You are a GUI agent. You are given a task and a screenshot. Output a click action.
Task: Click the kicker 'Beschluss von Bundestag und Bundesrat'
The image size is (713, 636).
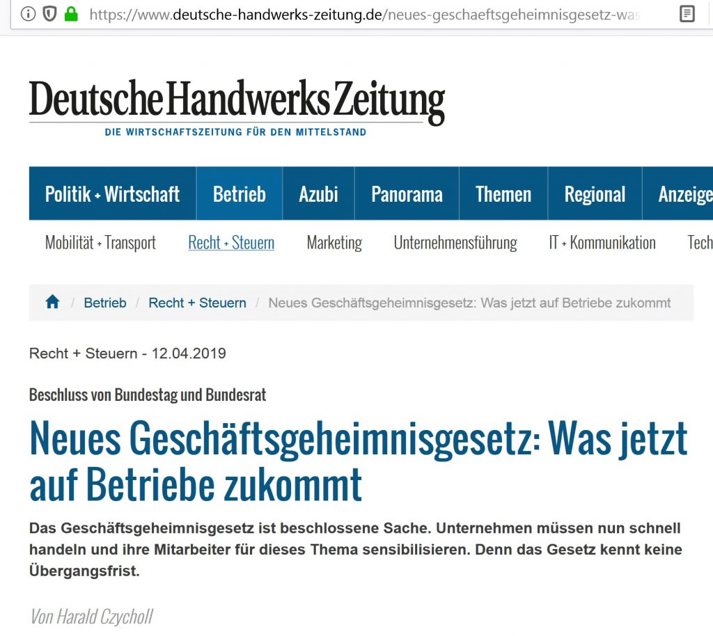pyautogui.click(x=148, y=395)
